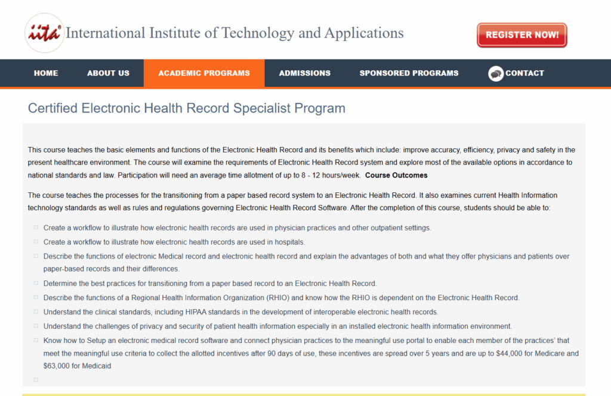Image resolution: width=611 pixels, height=396 pixels.
Task: Click the yellow bar at page bottom
Action: point(305,394)
